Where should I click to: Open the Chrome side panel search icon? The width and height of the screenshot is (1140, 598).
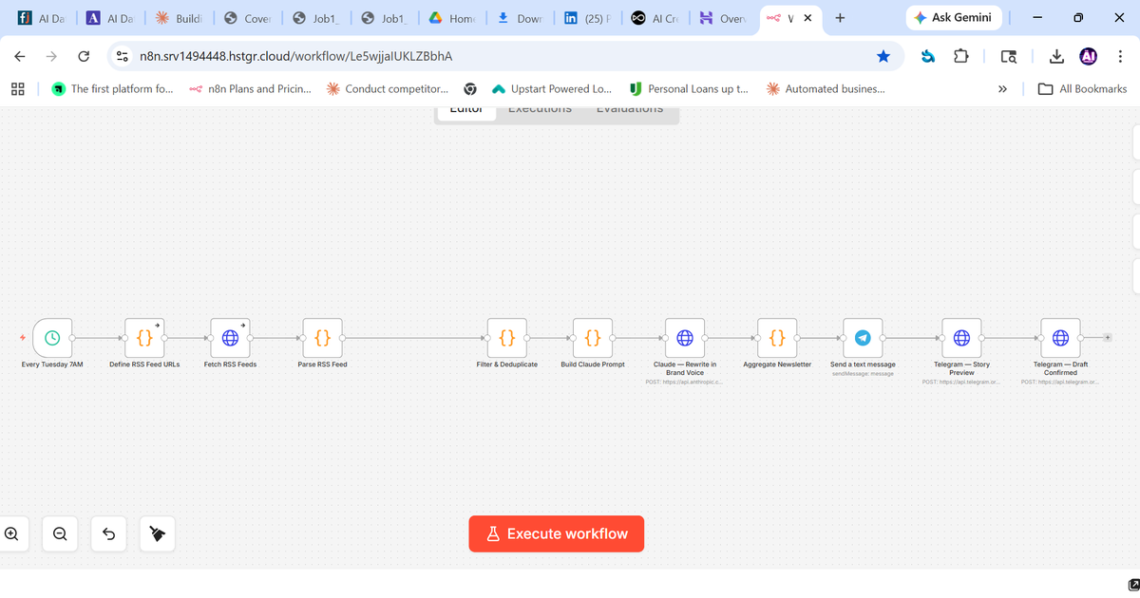point(1009,57)
